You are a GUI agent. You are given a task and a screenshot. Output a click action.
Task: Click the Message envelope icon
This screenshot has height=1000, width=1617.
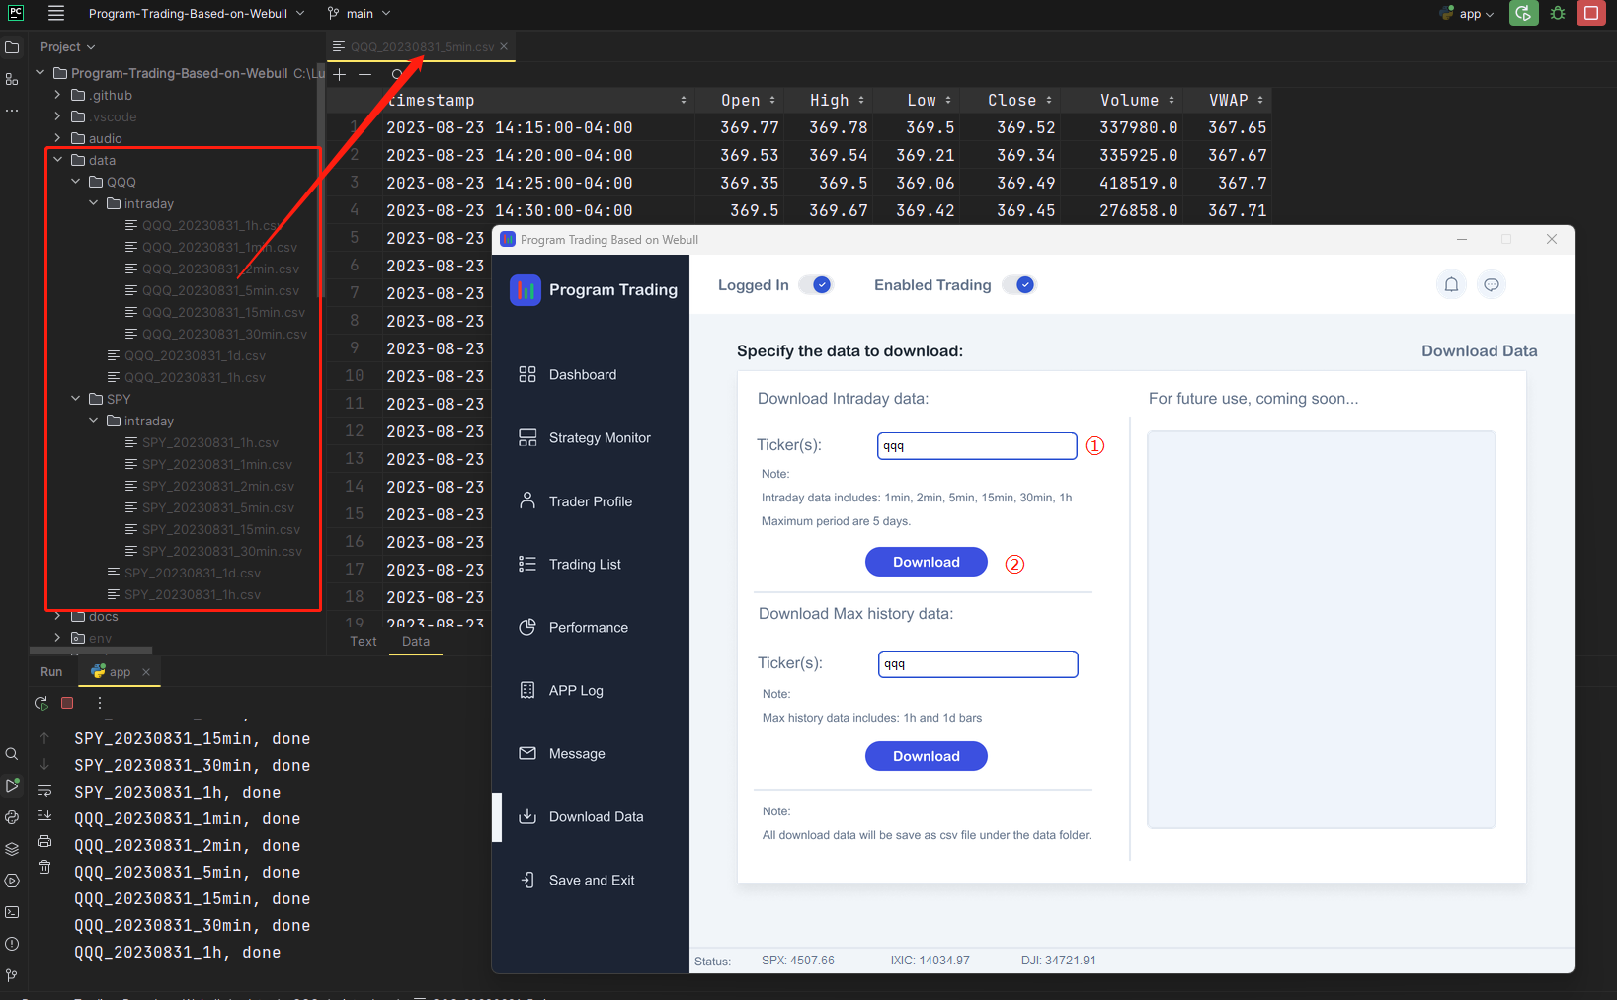click(x=527, y=753)
